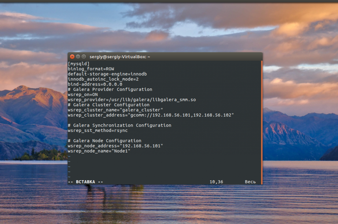Click the Galera Node Configuration comment
338x224 pixels.
(x=105, y=141)
